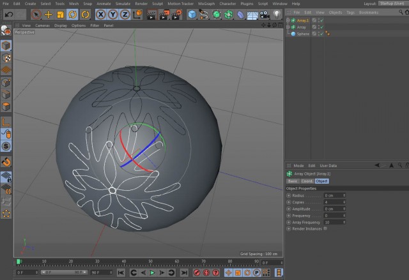Toggle the X axis lock

101,15
